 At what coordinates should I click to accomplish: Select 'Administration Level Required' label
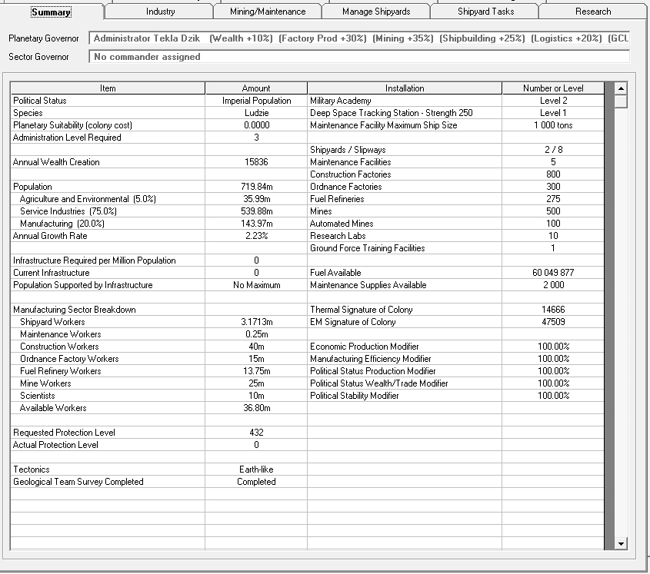pos(67,138)
